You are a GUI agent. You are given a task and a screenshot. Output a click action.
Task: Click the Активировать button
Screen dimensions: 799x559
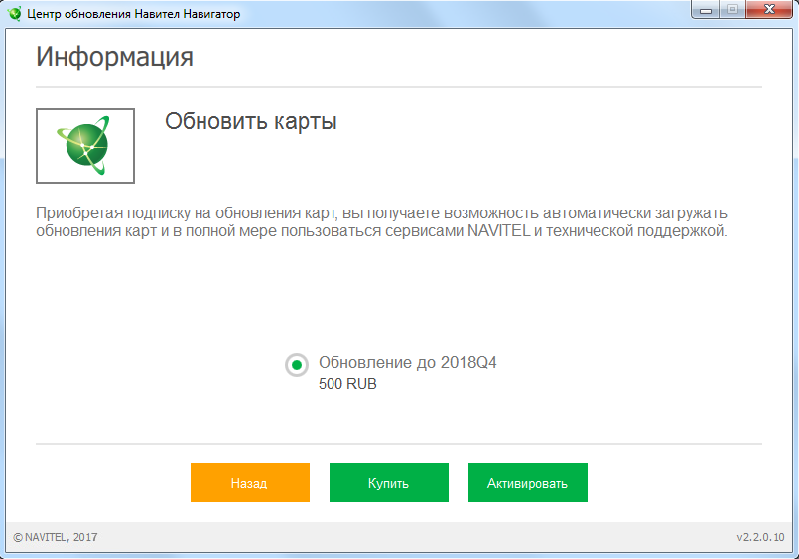click(528, 483)
